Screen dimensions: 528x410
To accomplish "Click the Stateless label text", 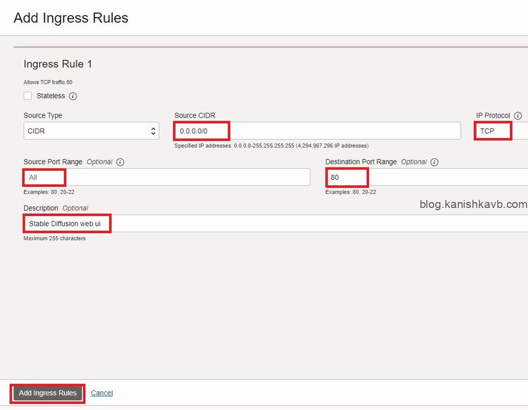I will coord(51,96).
